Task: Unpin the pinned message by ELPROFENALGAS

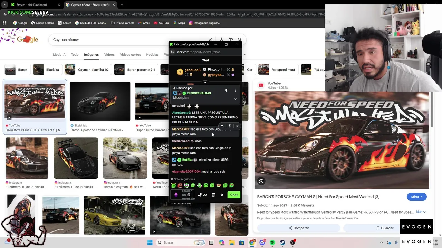Action: (226, 91)
